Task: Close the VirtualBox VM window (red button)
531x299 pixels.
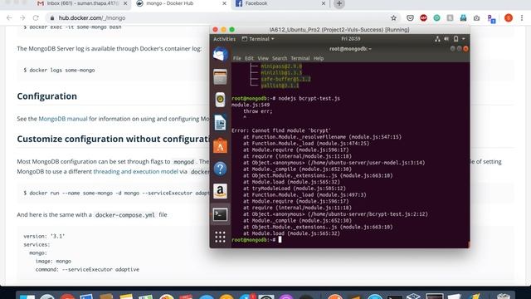Action: click(x=215, y=30)
